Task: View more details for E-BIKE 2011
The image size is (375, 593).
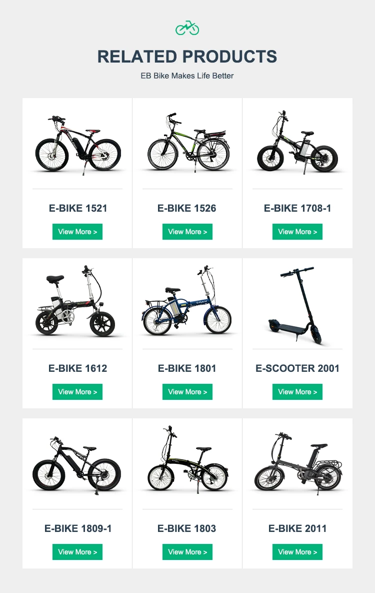Action: 297,552
